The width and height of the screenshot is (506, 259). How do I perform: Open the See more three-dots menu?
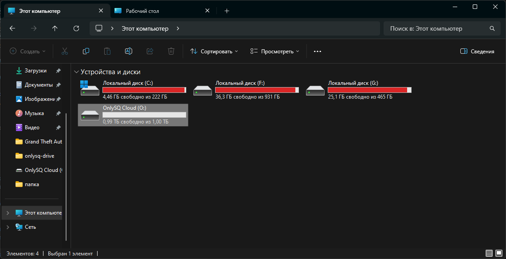pos(317,52)
